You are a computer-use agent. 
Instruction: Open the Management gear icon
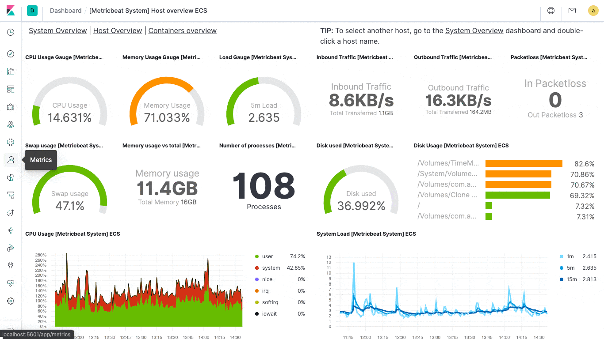(x=11, y=301)
